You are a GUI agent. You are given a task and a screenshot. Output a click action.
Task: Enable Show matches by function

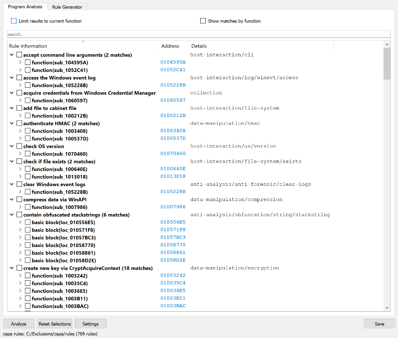click(203, 21)
